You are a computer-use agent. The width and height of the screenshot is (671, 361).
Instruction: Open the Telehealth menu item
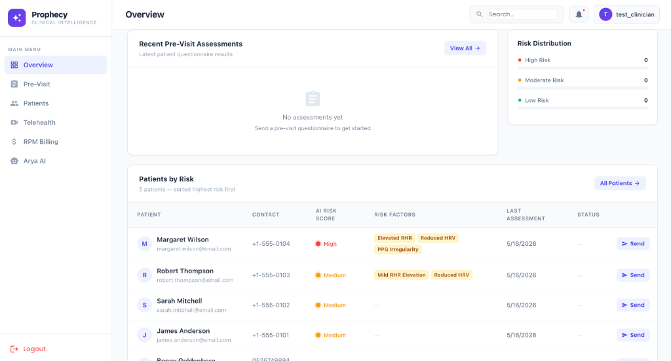coord(56,122)
